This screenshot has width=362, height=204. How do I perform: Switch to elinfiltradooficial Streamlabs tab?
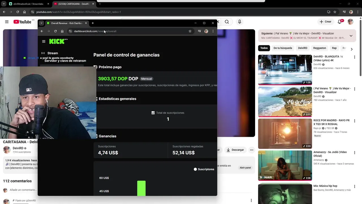(28, 4)
